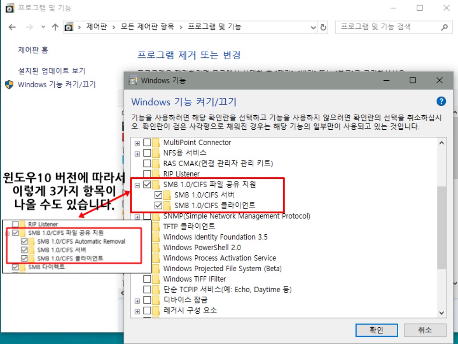Click folder icon of SMB 1.0/CIFS 파일 공유 지원
This screenshot has width=458, height=344.
pos(156,184)
